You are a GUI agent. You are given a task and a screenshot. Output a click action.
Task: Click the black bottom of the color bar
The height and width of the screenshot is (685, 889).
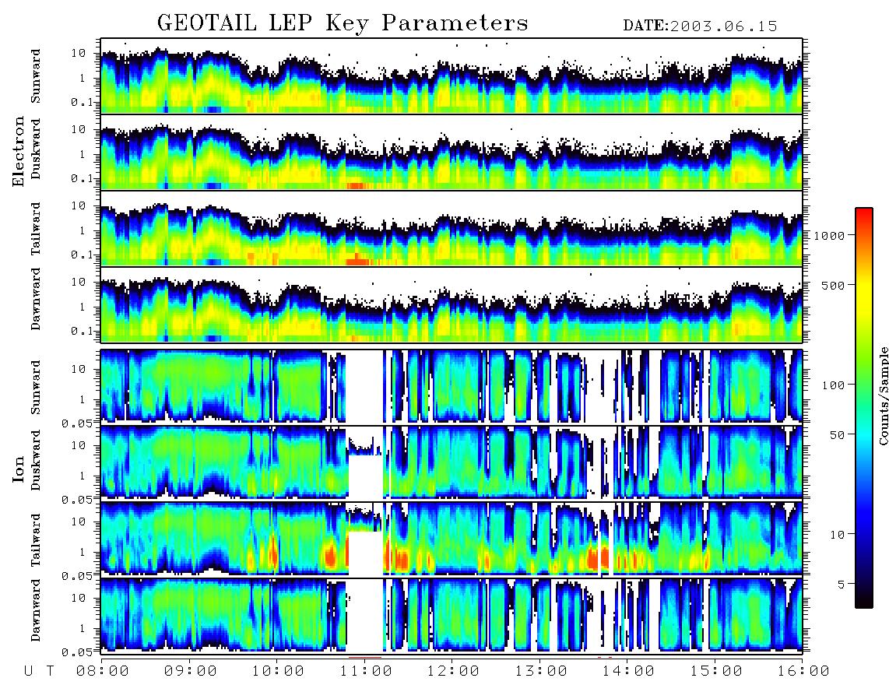click(x=864, y=600)
